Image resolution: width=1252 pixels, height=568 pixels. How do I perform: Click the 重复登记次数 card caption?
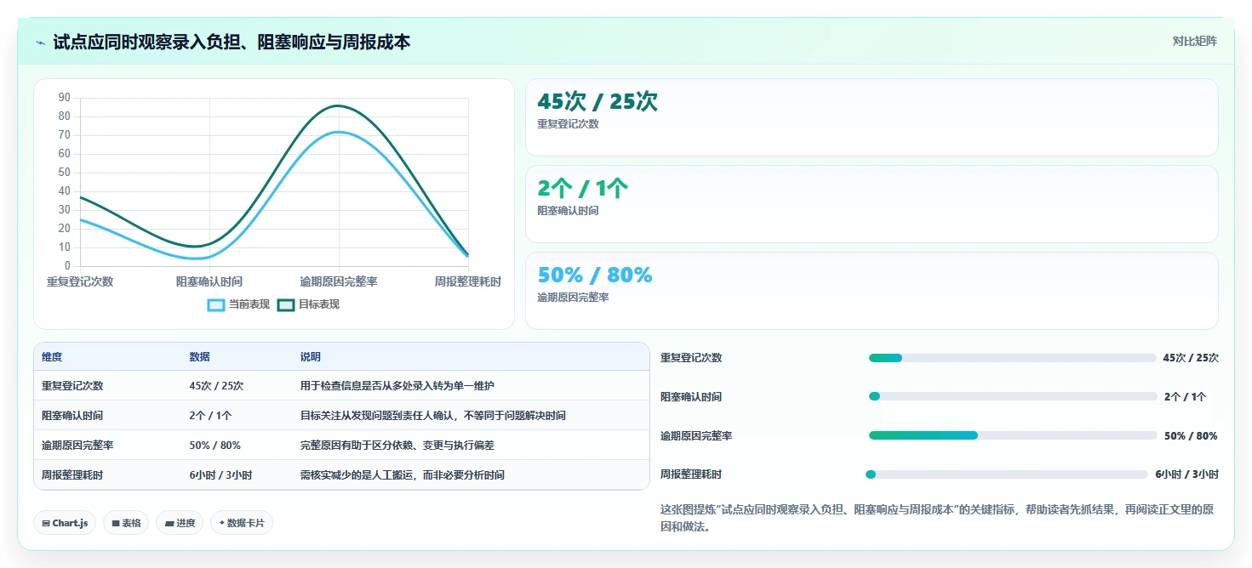(x=568, y=124)
